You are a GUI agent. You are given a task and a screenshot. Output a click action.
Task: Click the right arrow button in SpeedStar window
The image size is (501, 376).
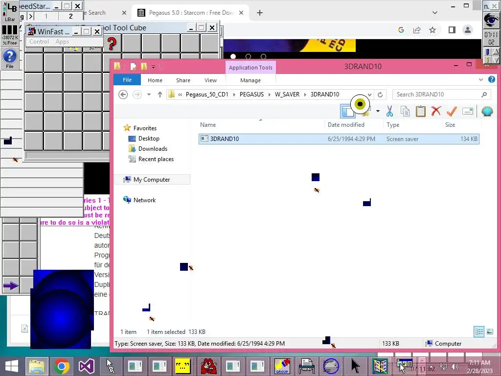(x=31, y=16)
